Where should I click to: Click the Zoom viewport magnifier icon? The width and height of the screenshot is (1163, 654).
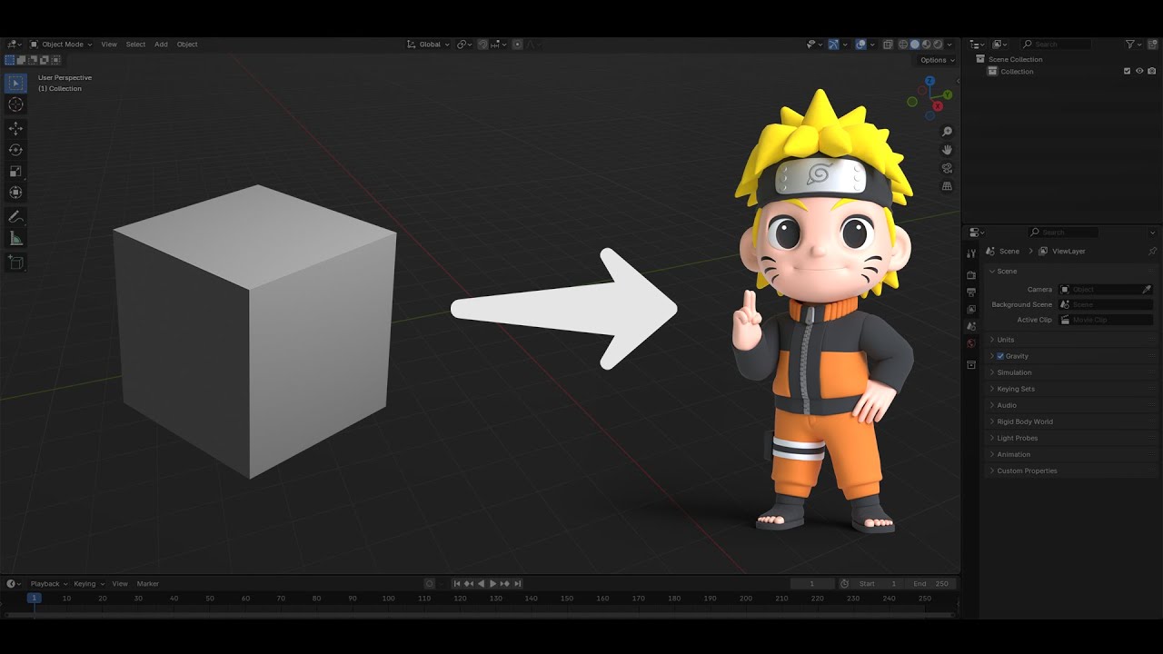947,132
